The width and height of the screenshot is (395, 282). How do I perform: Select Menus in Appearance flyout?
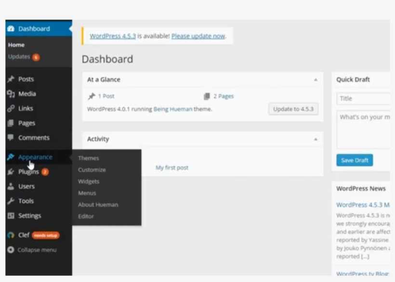(87, 193)
